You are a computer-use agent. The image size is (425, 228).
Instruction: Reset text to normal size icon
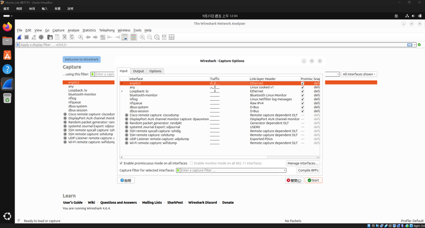157,37
